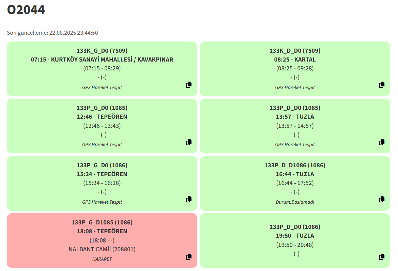This screenshot has width=398, height=271.
Task: Click copy icon on 12:46 TEPEÖREN card
Action: [189, 142]
